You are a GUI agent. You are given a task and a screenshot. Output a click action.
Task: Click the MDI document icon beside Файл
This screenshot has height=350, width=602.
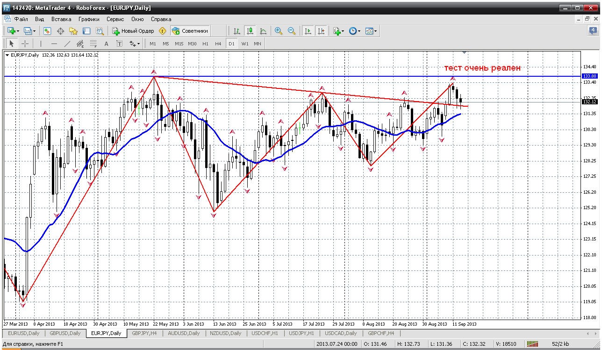tap(7, 19)
